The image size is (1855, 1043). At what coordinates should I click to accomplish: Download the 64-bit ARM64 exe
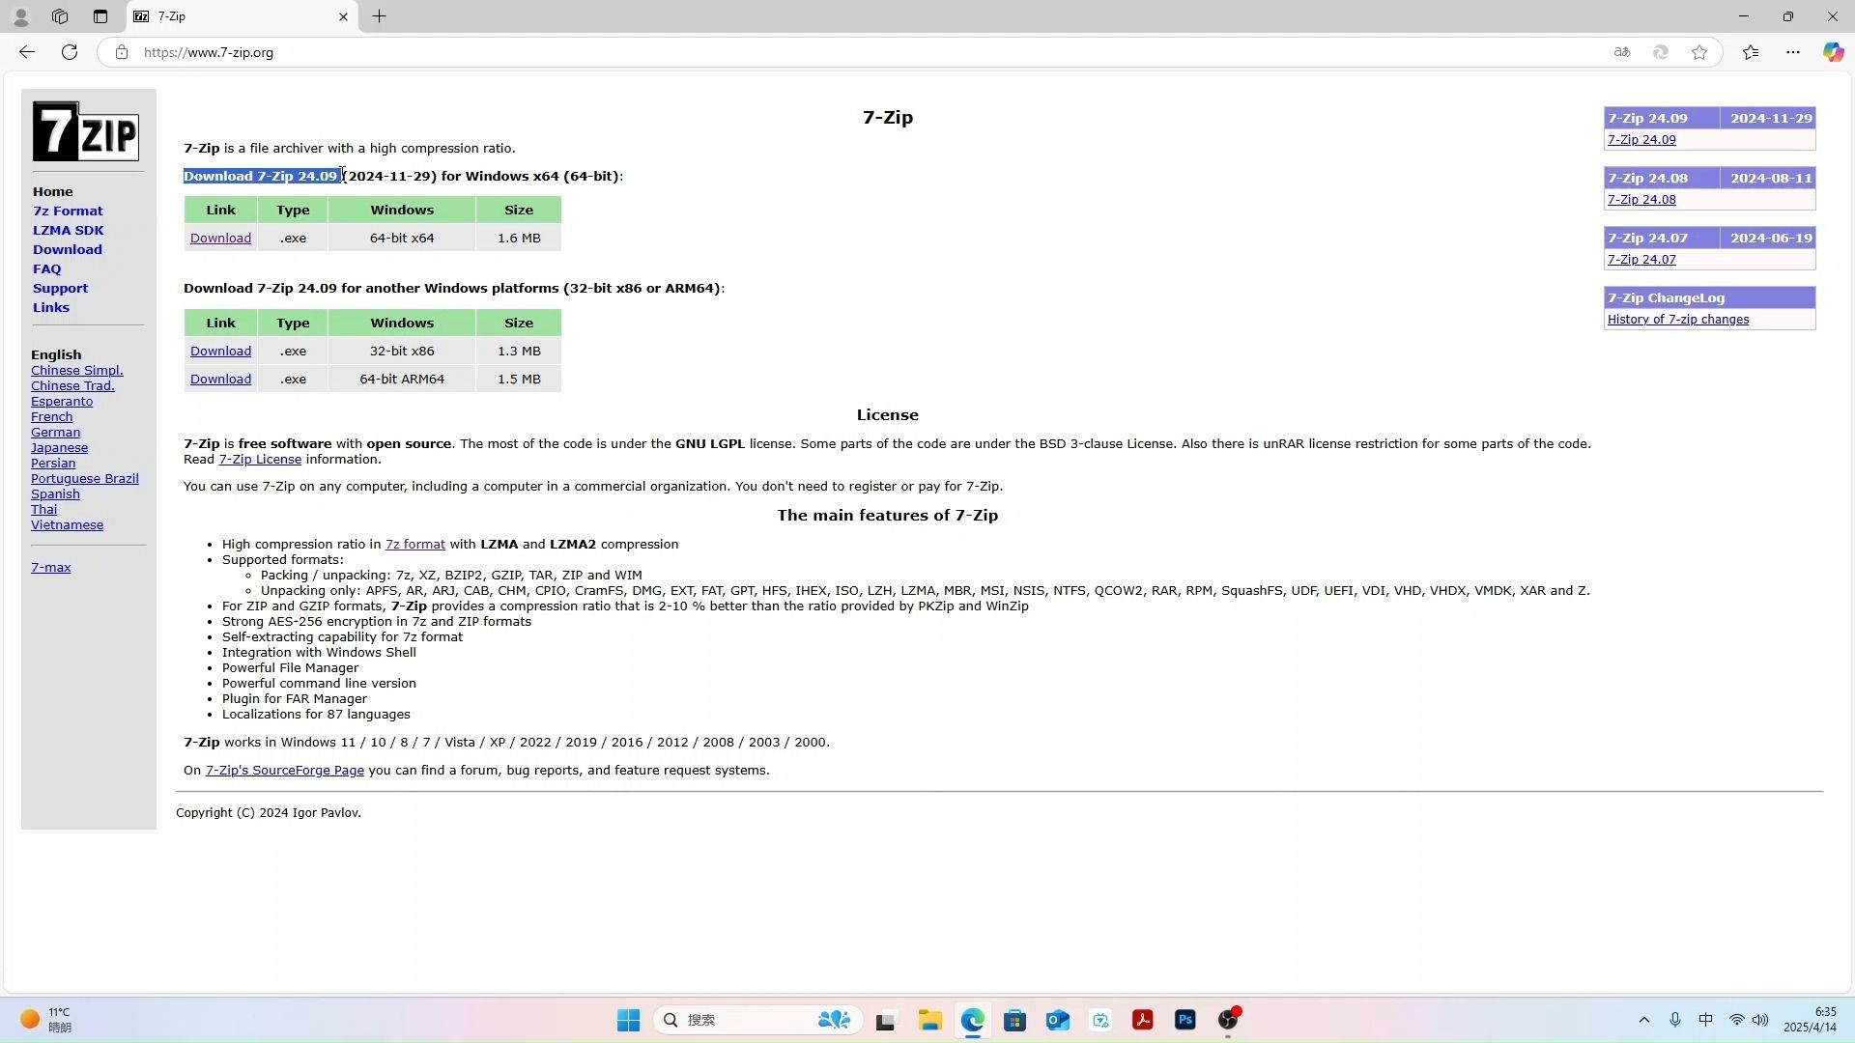(220, 379)
